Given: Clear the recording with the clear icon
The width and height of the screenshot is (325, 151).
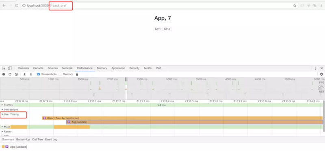Looking at the screenshot, I should tap(16, 74).
